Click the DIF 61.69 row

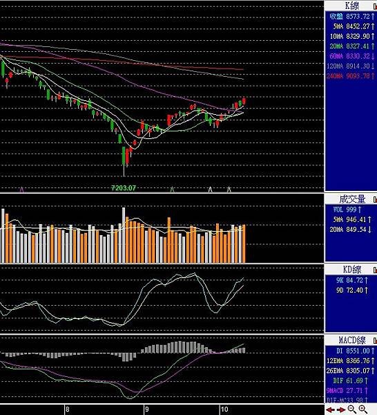point(351,380)
